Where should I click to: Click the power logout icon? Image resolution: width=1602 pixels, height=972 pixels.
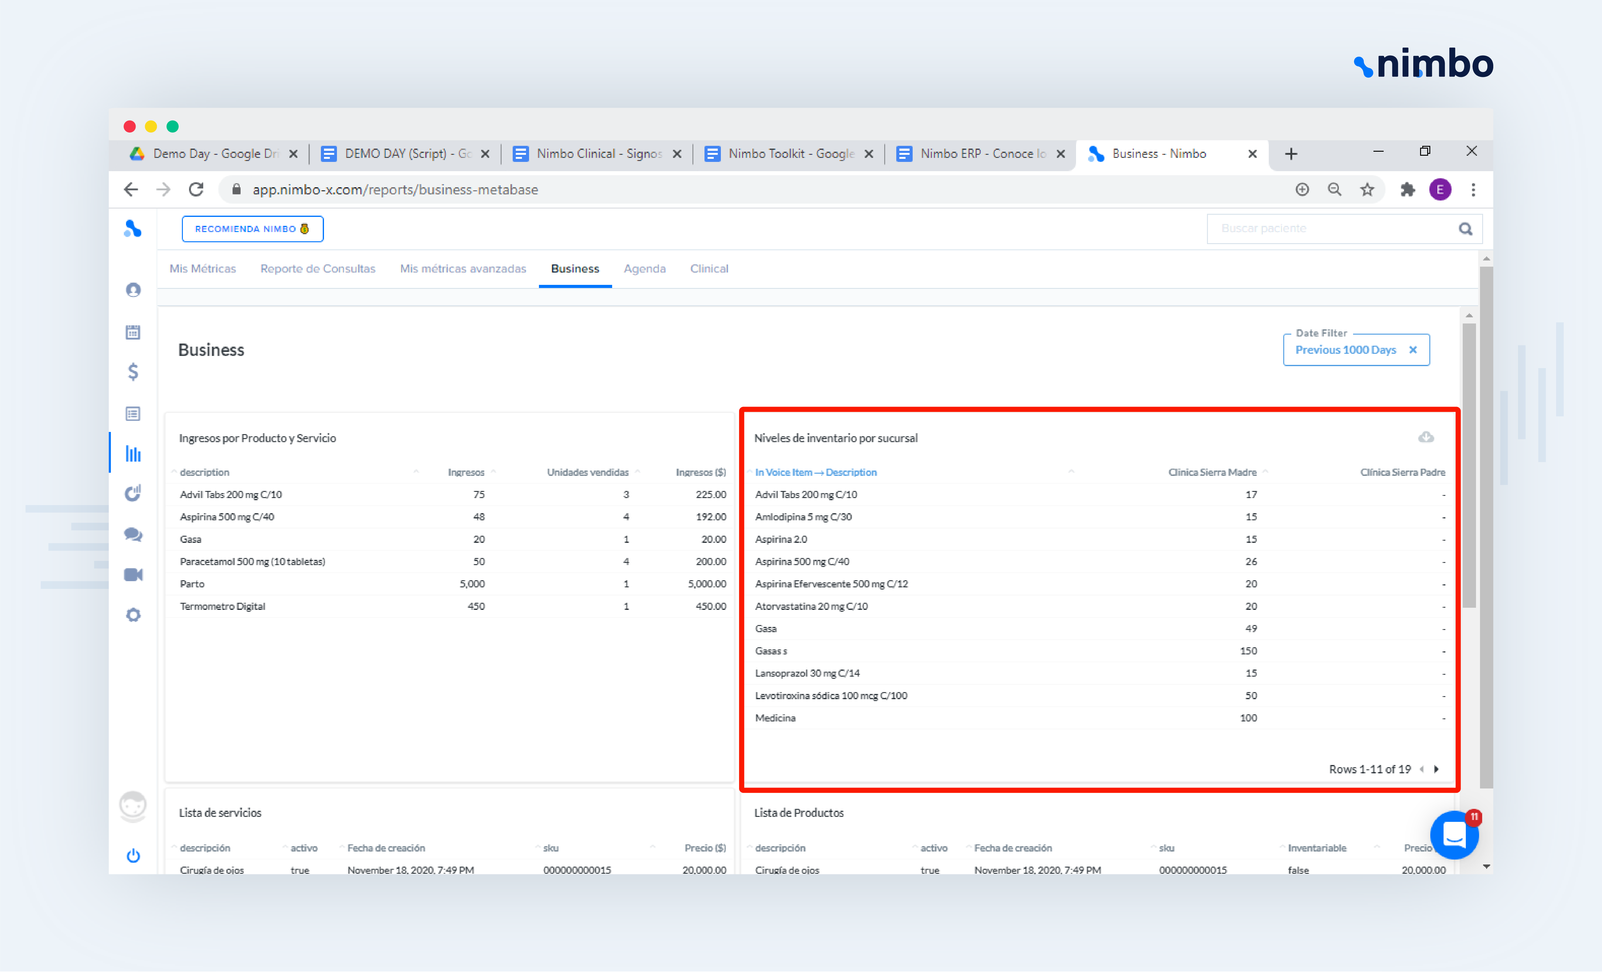click(132, 855)
